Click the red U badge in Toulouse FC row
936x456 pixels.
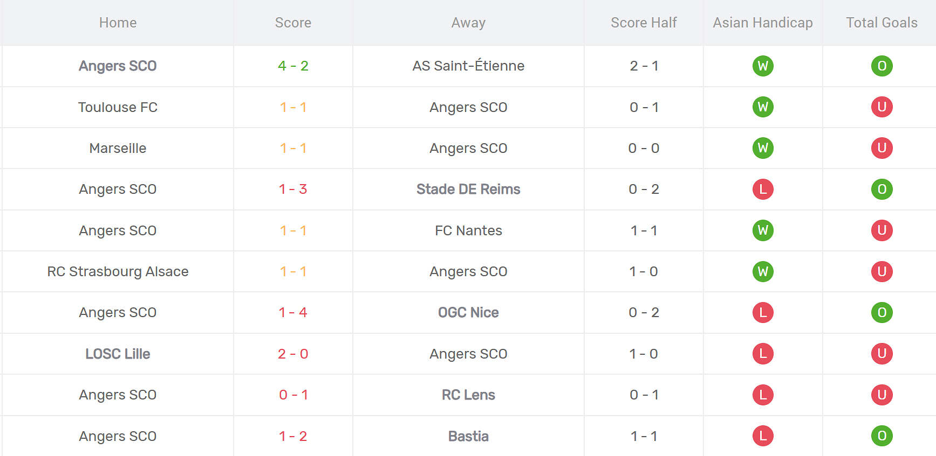[x=882, y=107]
